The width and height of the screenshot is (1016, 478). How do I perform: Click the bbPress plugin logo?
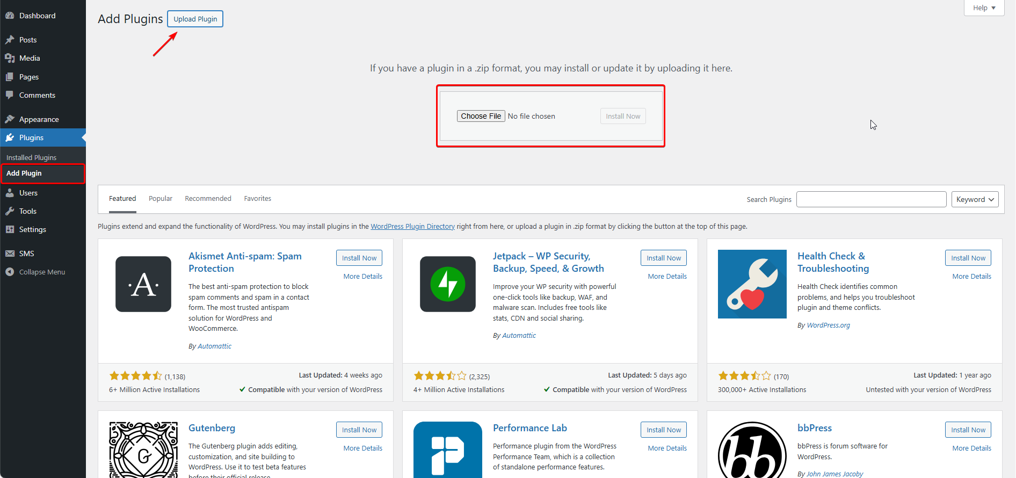tap(752, 450)
